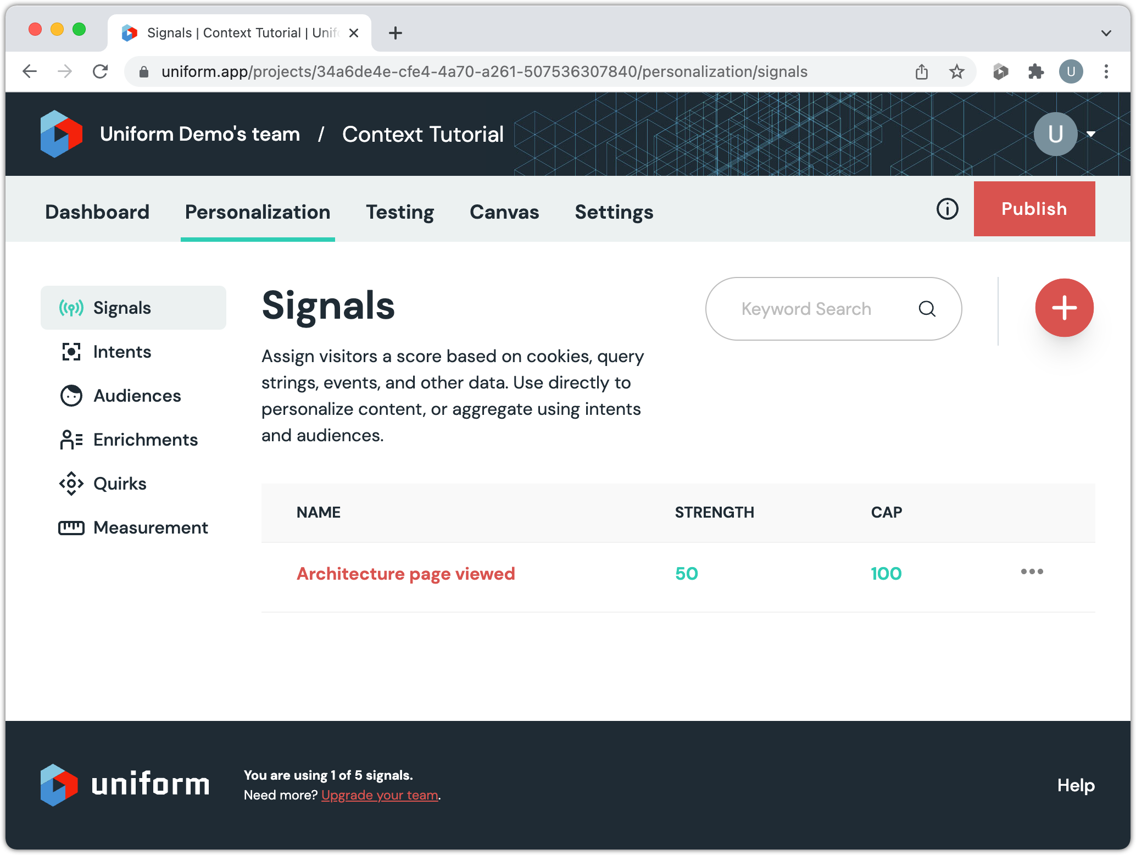Click the magnifier icon in Keyword Search
This screenshot has height=855, width=1136.
(x=927, y=309)
